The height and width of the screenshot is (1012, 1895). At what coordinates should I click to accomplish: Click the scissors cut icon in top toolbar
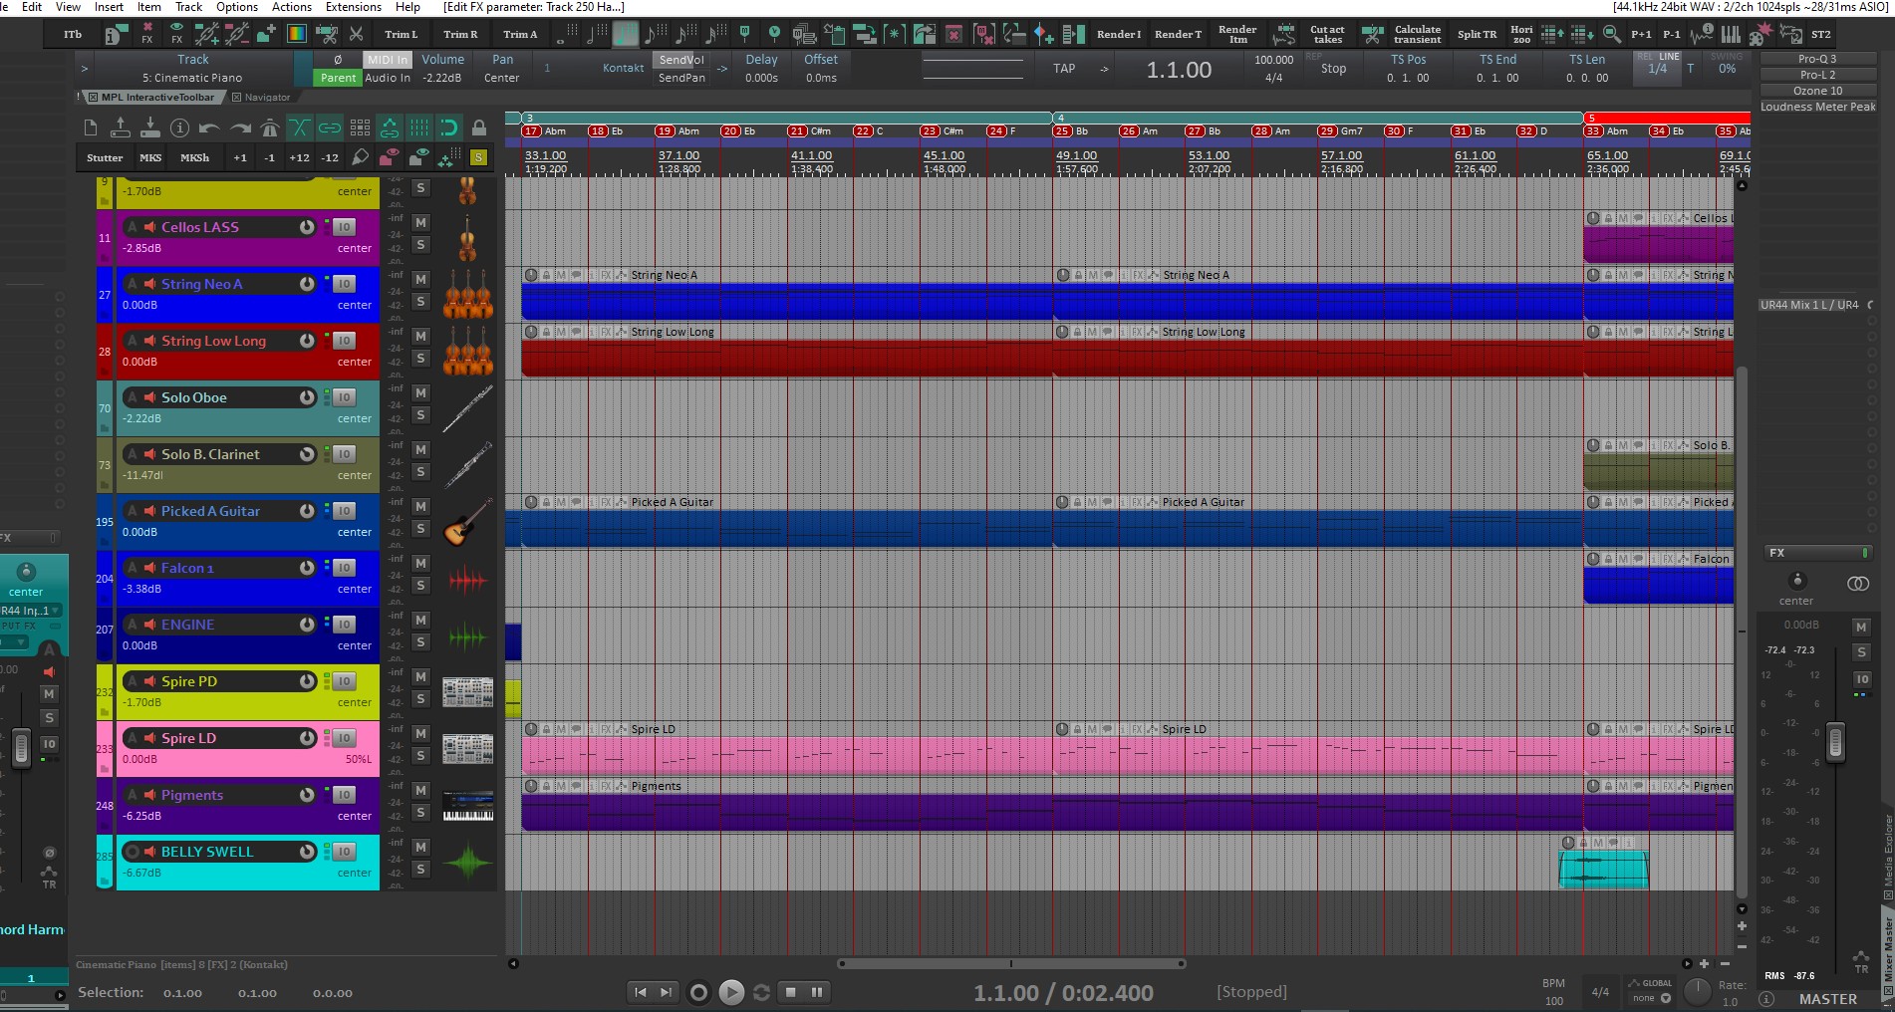[356, 34]
